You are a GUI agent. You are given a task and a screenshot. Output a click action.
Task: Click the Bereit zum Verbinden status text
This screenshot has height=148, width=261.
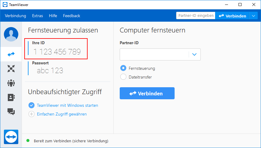click(71, 141)
